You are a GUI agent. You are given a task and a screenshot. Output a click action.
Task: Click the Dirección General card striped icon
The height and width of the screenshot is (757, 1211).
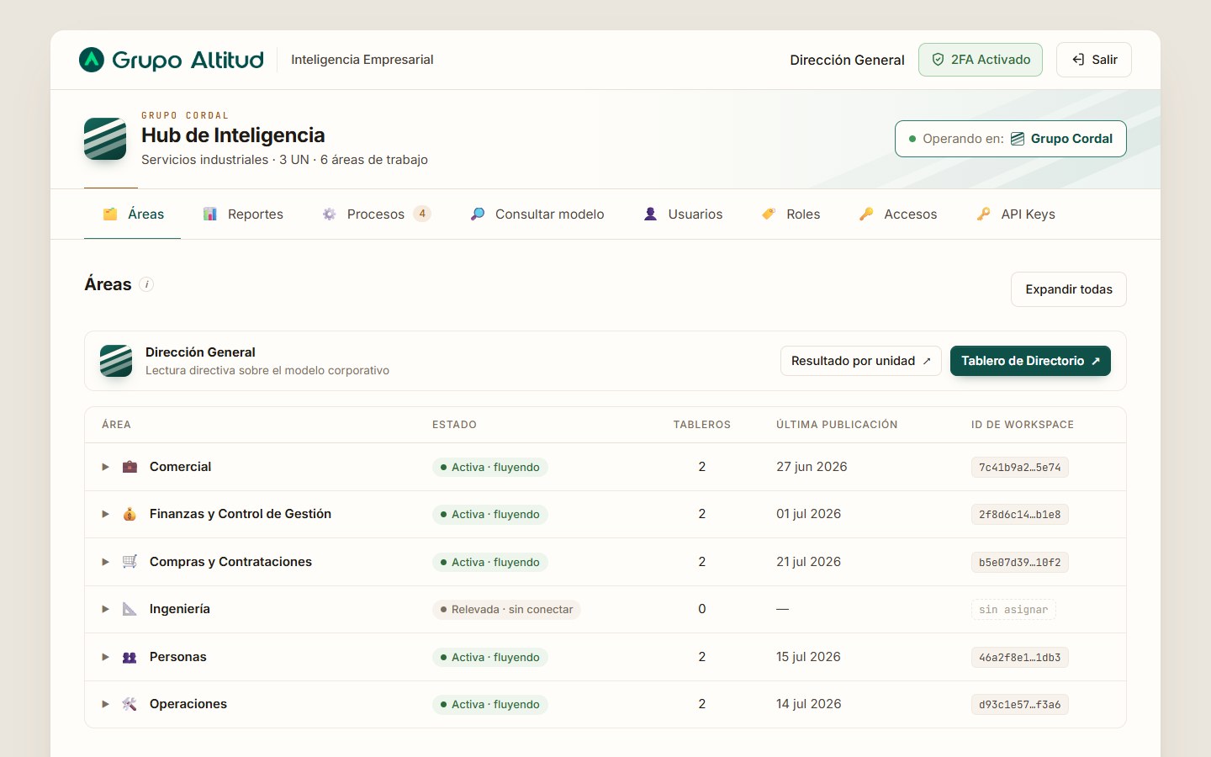116,361
